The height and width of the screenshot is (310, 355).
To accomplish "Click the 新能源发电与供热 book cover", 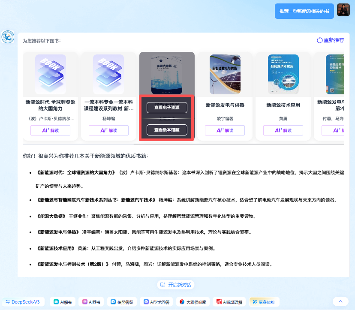I will [x=225, y=75].
